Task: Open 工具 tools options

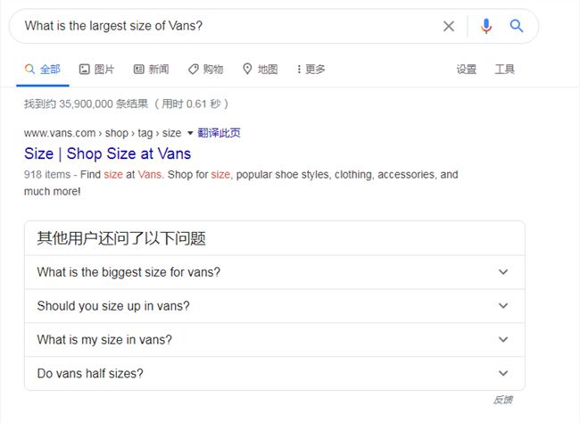Action: click(505, 70)
